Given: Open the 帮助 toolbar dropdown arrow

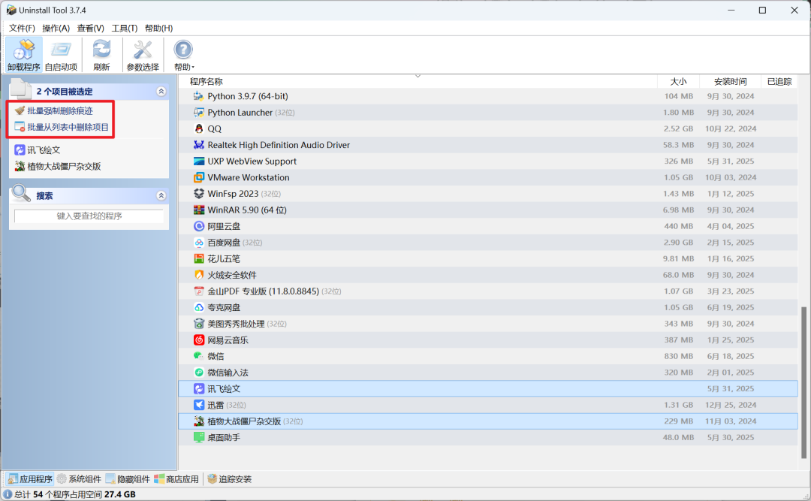Looking at the screenshot, I should tap(193, 68).
